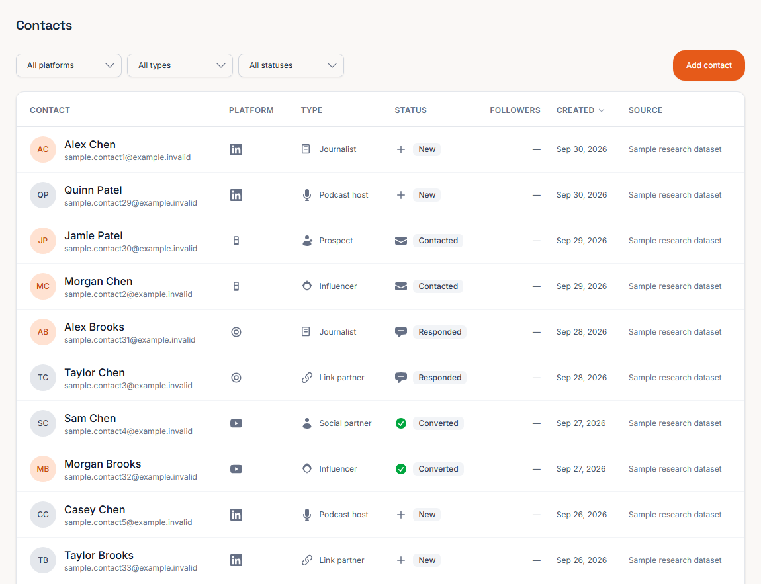Image resolution: width=761 pixels, height=584 pixels.
Task: Click Converted badge in Sam Chen row
Action: pyautogui.click(x=438, y=423)
